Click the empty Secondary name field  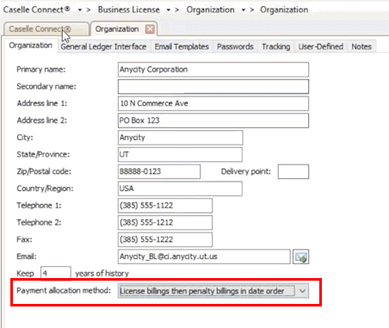[213, 86]
